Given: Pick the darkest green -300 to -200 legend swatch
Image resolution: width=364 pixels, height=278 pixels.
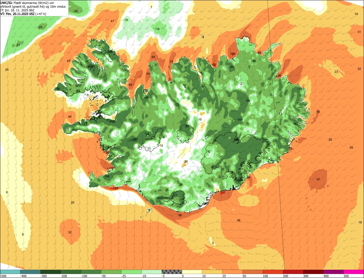Looking at the screenshot, I should 50,272.
